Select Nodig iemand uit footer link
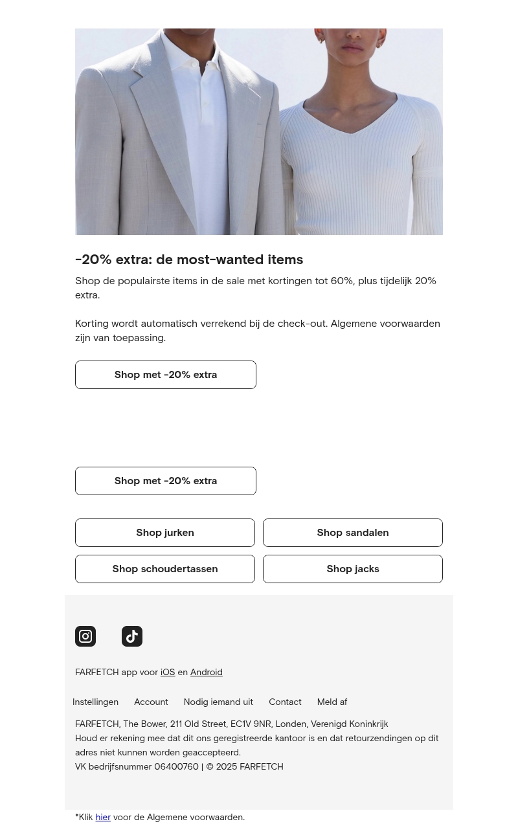The width and height of the screenshot is (518, 824). point(218,702)
